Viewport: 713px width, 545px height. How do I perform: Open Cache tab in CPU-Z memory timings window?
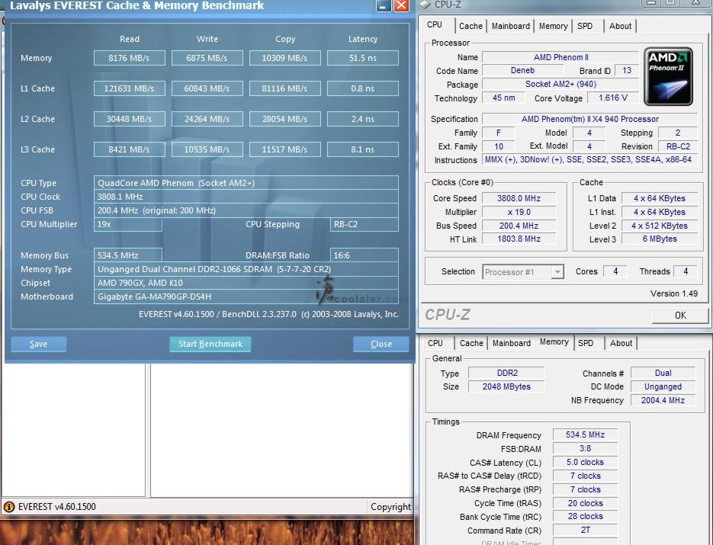(x=471, y=343)
